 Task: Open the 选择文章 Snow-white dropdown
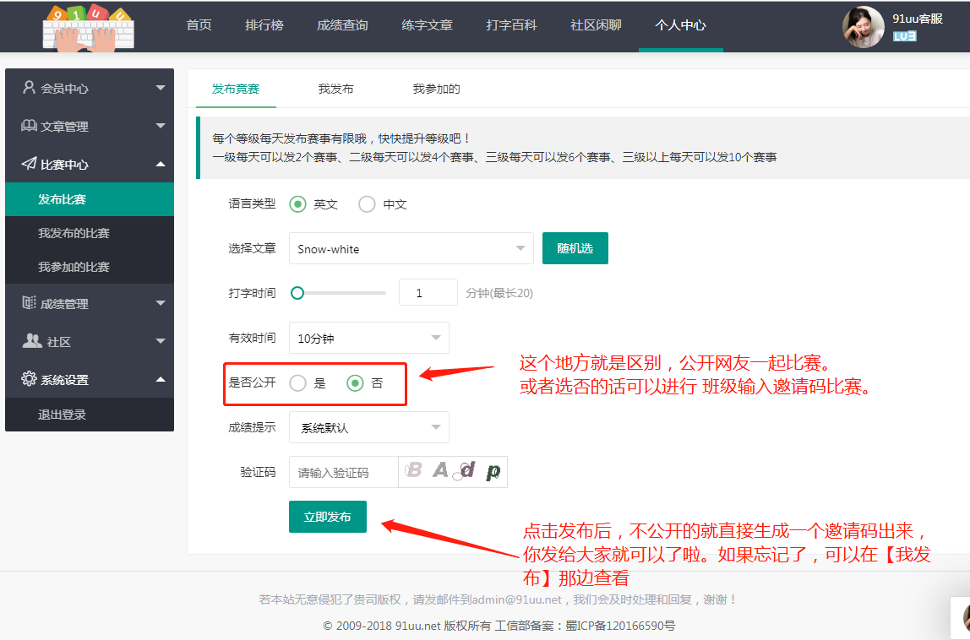click(x=411, y=248)
